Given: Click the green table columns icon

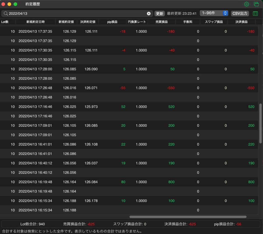Looking at the screenshot, I should pos(255,14).
